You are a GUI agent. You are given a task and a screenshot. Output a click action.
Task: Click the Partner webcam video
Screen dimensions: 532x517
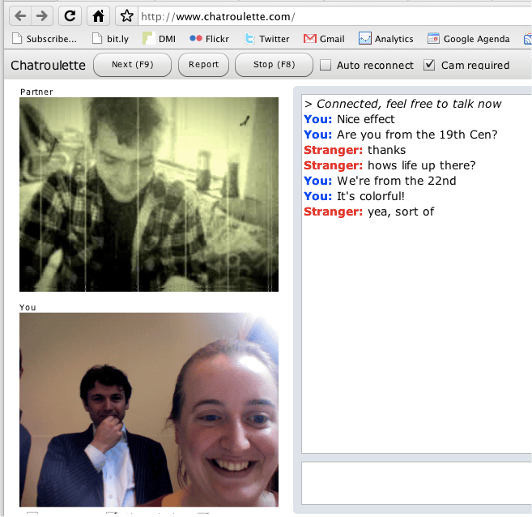point(149,194)
